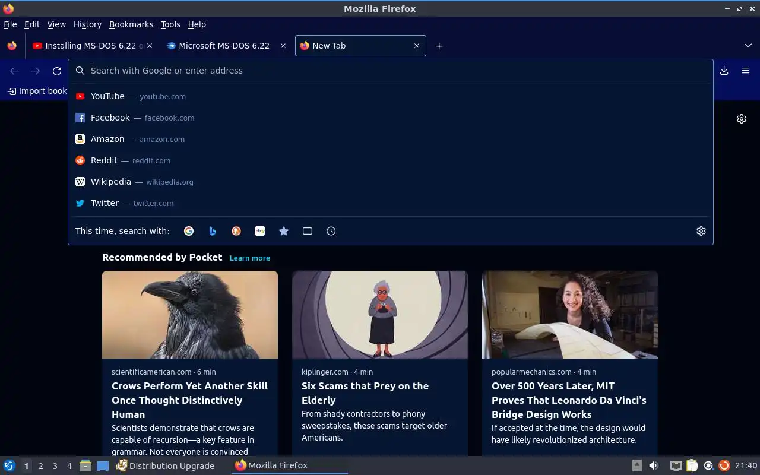Open the taskbar start menu icon

9,466
